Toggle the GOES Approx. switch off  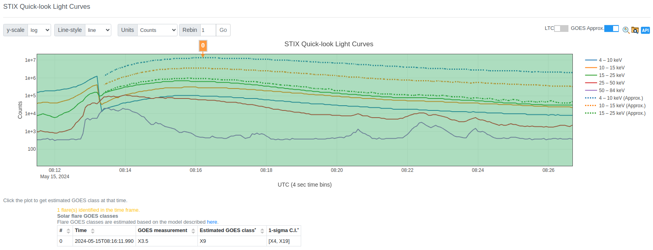pos(612,28)
